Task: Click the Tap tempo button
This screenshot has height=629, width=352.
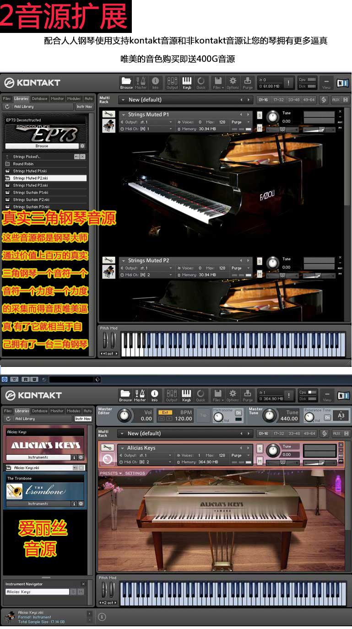Action: [x=203, y=415]
